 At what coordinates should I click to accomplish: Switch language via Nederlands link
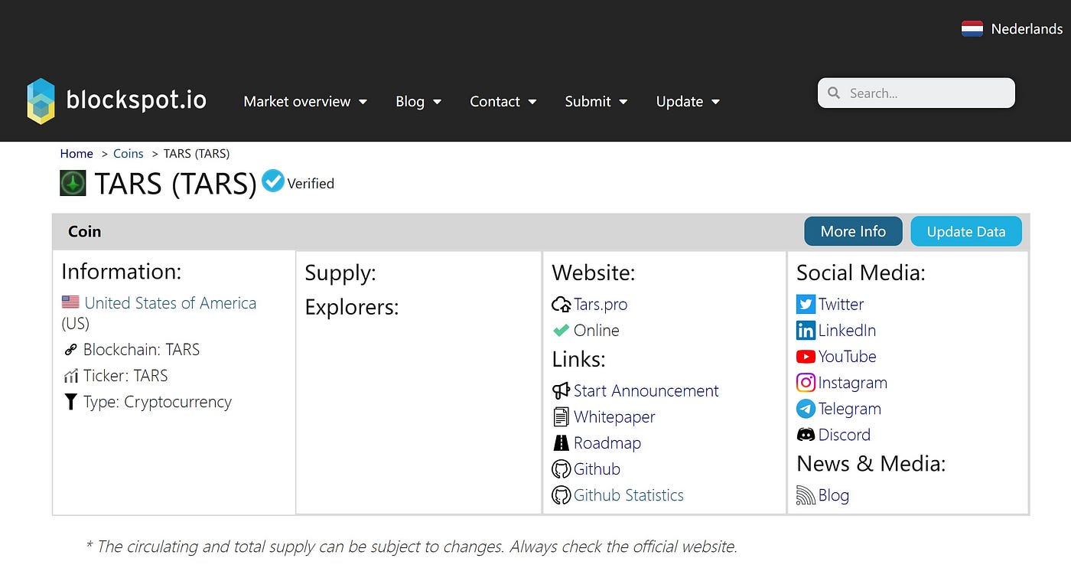coord(1027,29)
